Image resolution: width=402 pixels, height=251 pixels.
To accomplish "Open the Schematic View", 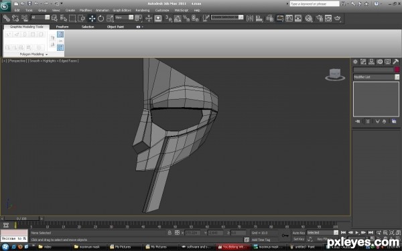I will click(298, 18).
